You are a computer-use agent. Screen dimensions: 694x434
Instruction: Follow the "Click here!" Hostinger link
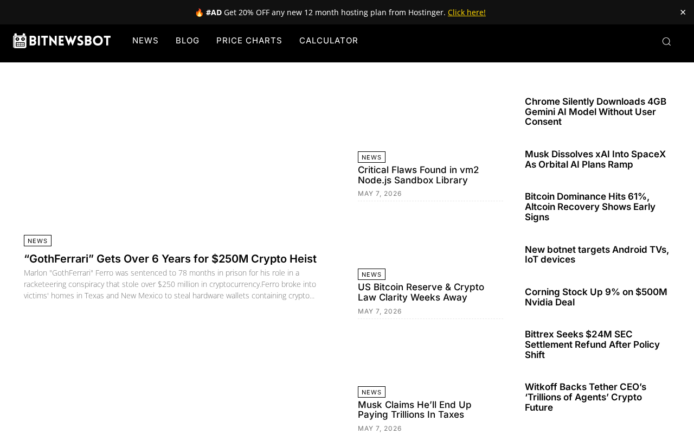[467, 12]
